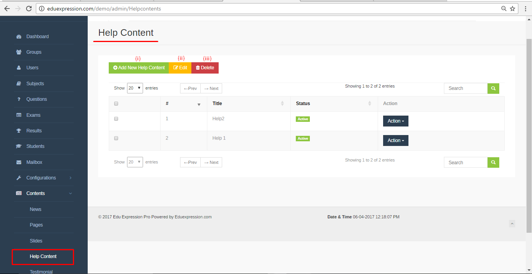
Task: Open the Pages submenu item
Action: (x=36, y=225)
